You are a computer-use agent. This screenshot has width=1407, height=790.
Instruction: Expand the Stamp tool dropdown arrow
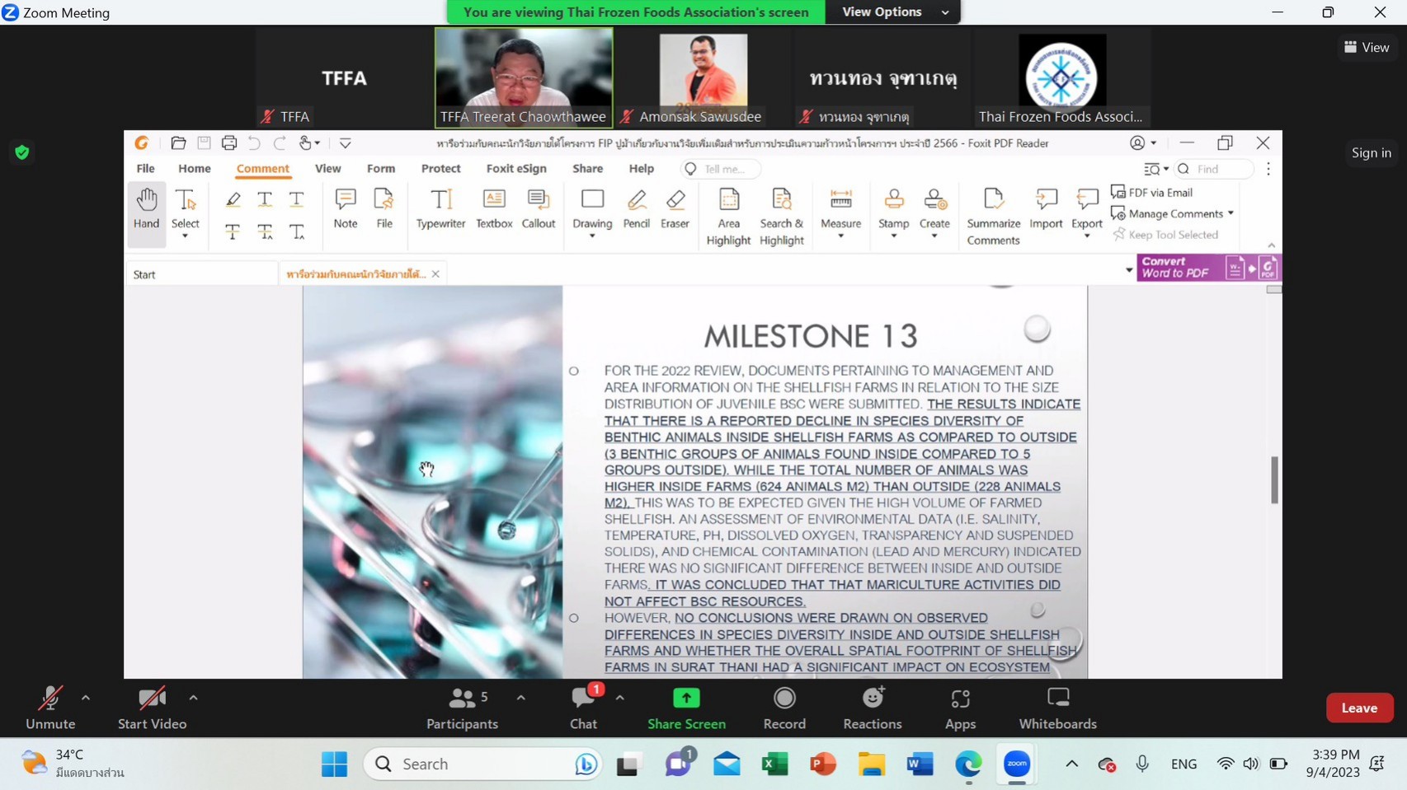[x=893, y=236]
